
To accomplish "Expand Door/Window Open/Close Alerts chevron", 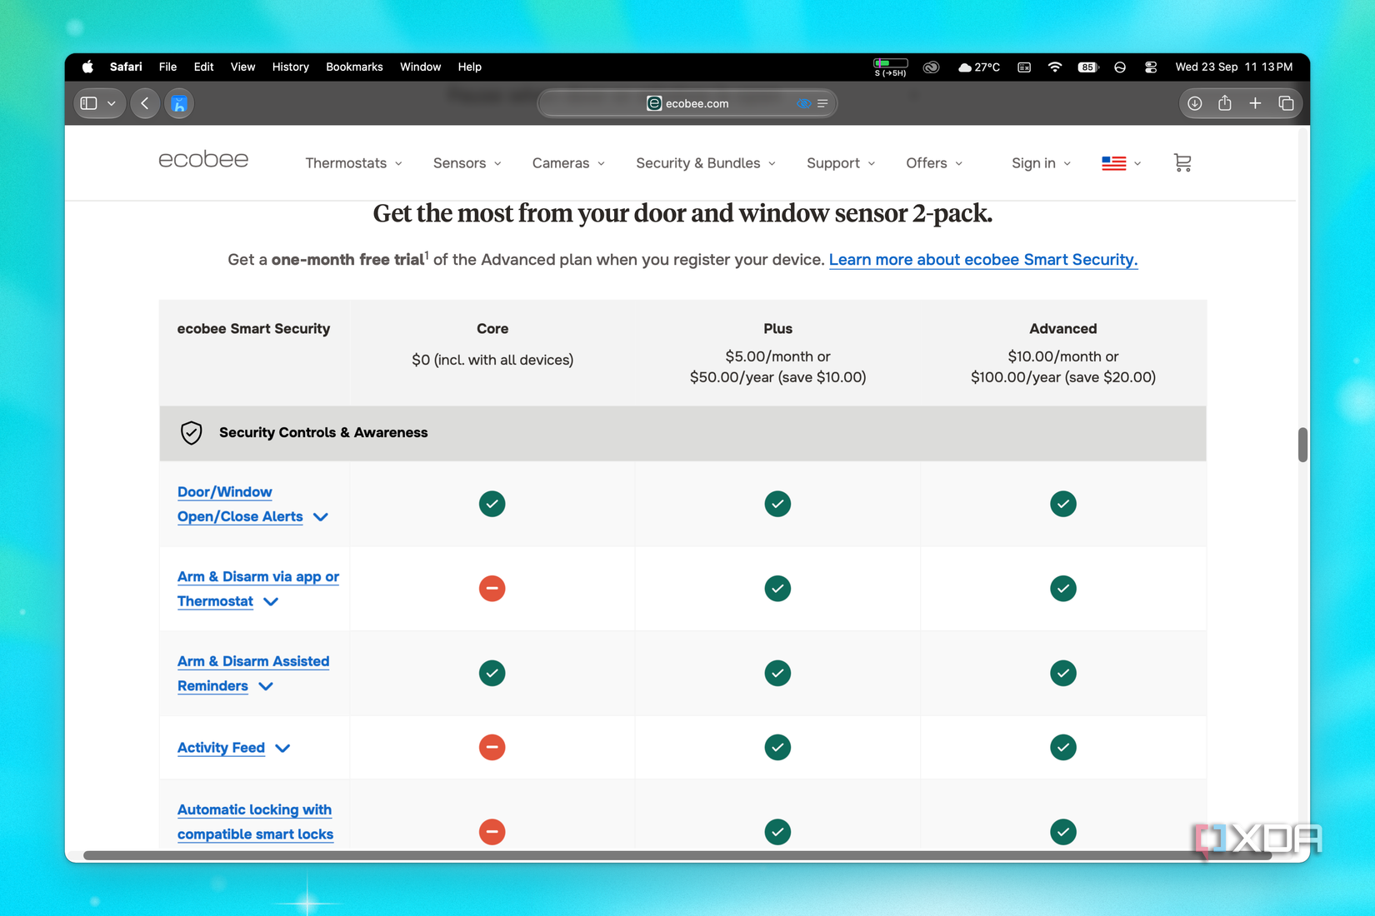I will pos(321,517).
